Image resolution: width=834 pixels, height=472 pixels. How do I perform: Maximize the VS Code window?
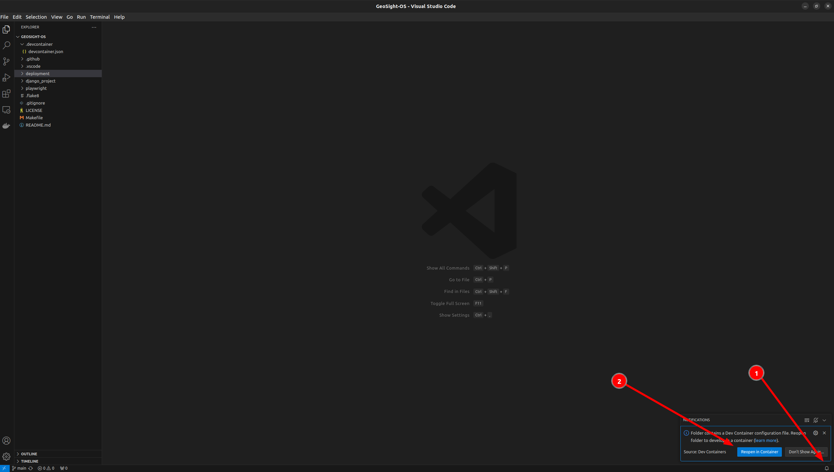(x=817, y=6)
